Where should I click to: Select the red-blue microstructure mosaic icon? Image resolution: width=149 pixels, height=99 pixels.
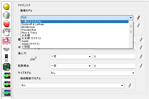coord(7,41)
